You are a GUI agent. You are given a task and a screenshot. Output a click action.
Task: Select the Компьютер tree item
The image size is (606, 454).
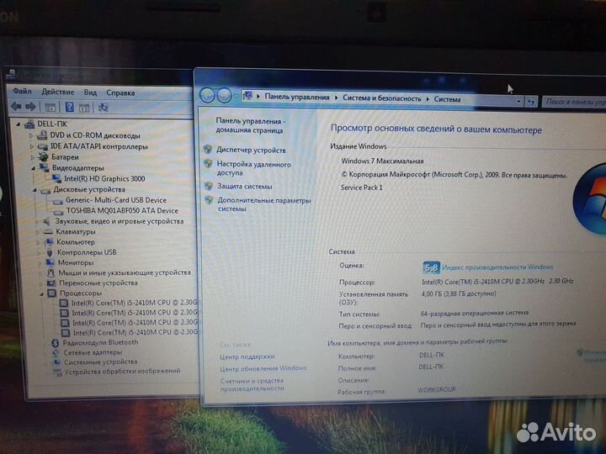(76, 242)
